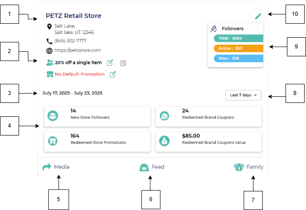Click the green pencil edit store icon

(x=258, y=16)
